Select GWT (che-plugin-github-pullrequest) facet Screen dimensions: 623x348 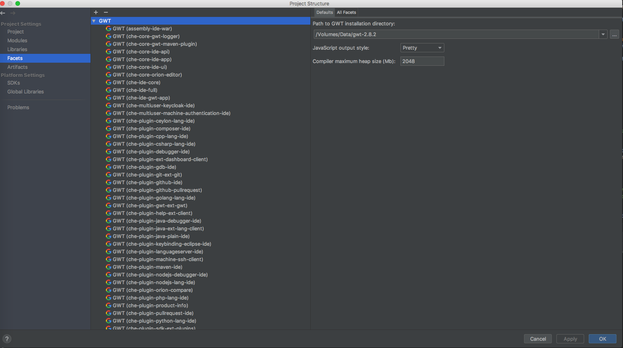(x=157, y=190)
